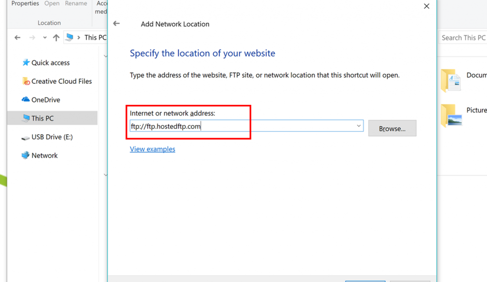Click the Internet or network address field
The width and height of the screenshot is (487, 282).
[247, 126]
